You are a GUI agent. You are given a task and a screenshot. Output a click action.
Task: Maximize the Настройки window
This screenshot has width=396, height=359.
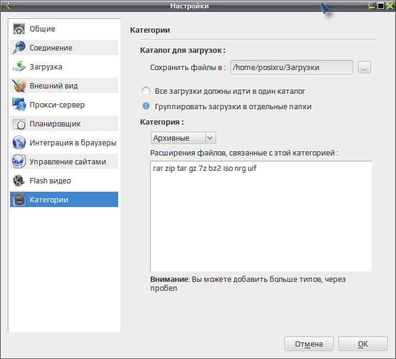381,5
